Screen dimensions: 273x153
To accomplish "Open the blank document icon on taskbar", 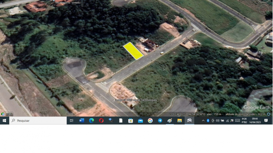I will click(x=121, y=121).
